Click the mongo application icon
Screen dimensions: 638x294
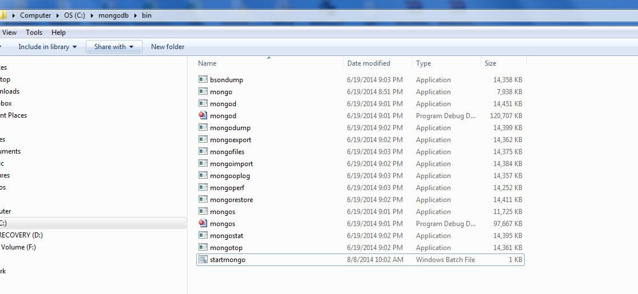pyautogui.click(x=203, y=91)
